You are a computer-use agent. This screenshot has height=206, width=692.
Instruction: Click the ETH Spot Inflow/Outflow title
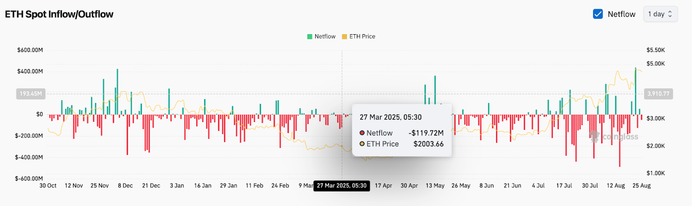[x=59, y=14]
